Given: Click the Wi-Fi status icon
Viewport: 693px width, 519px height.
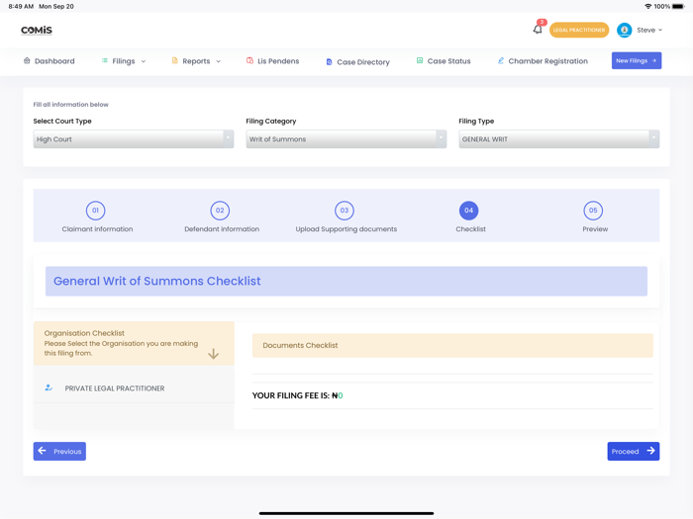Looking at the screenshot, I should [x=647, y=6].
